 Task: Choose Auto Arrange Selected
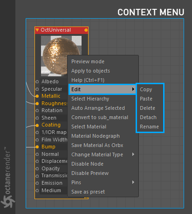103,108
